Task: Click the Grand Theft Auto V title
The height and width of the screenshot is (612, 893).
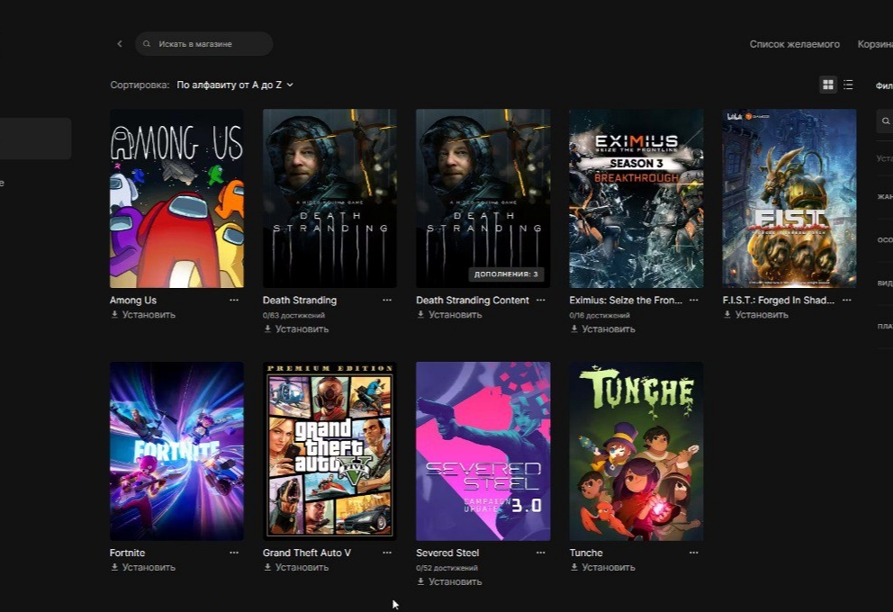Action: click(x=307, y=553)
